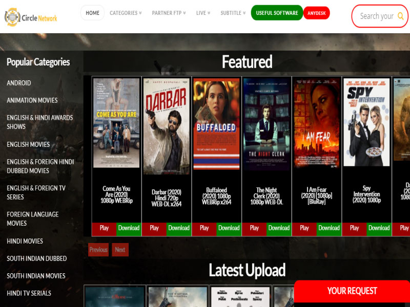
Task: Open the Buffaloed movie poster
Action: point(216,123)
